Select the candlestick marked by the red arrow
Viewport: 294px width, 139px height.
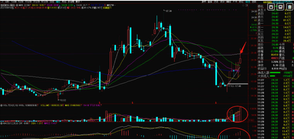point(240,56)
